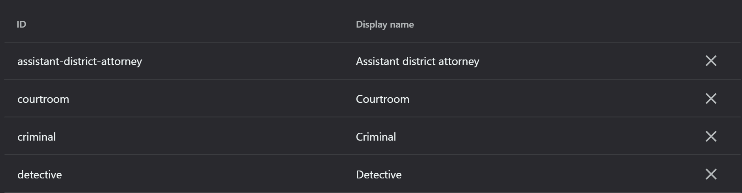Select the assistant-district-attorney ID cell
Viewport: 742px width, 193px height.
(x=79, y=61)
